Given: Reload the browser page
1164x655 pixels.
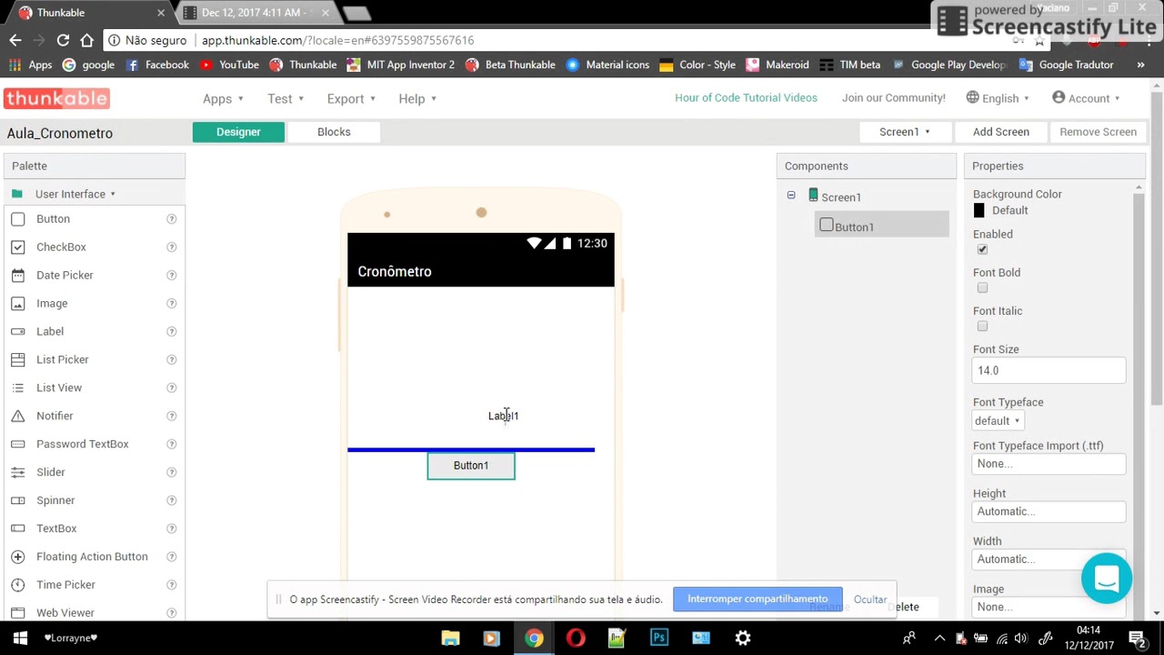Looking at the screenshot, I should pos(63,40).
